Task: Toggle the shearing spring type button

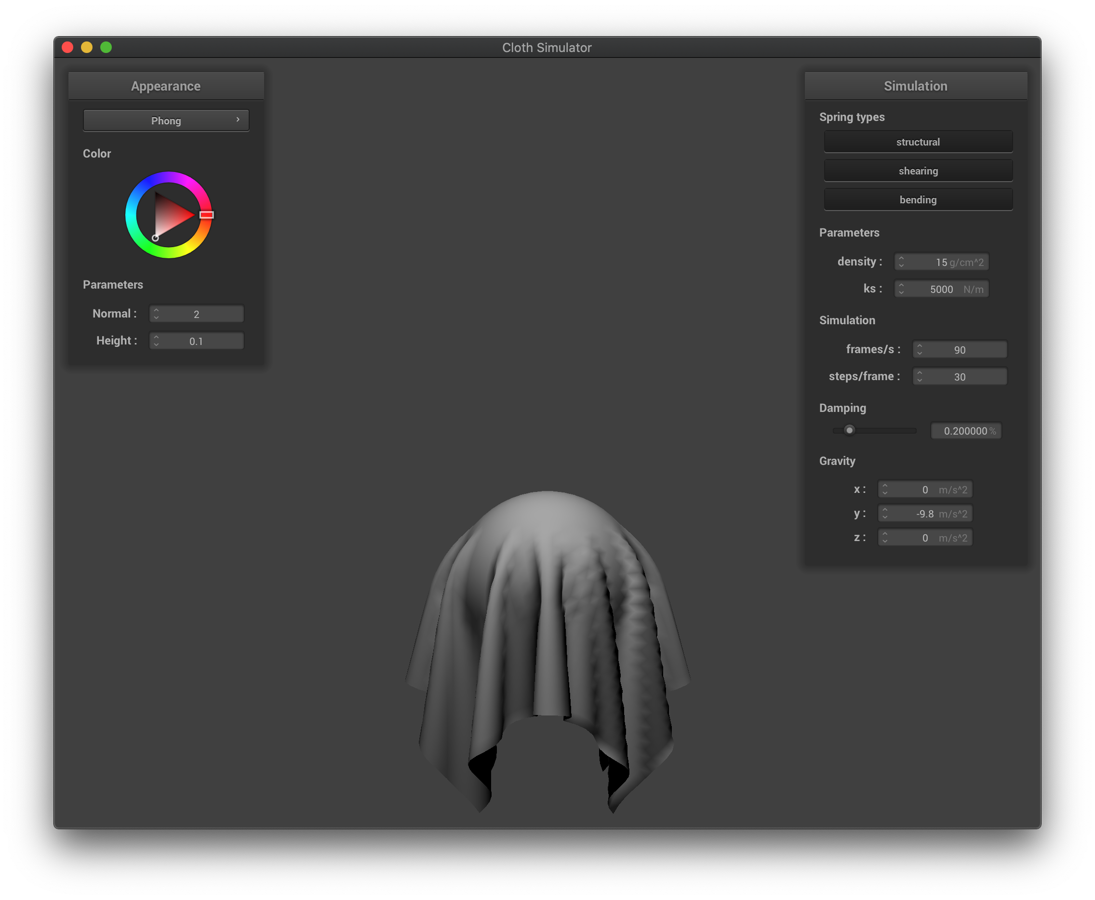Action: click(x=918, y=171)
